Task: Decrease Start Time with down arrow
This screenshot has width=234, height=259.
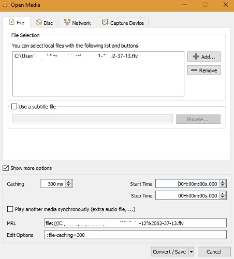Action: pos(223,185)
